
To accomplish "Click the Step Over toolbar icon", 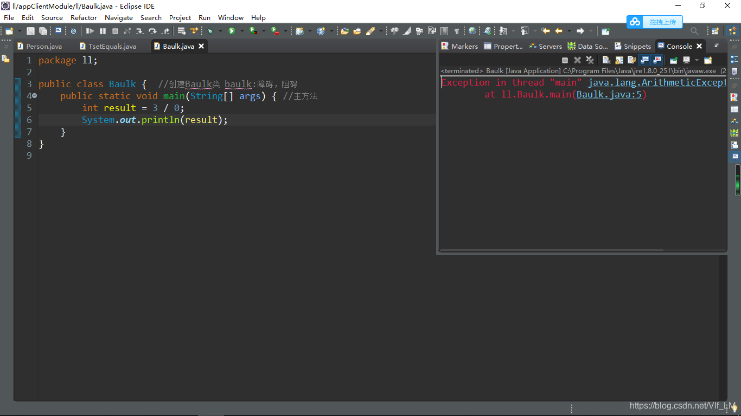I will click(152, 31).
